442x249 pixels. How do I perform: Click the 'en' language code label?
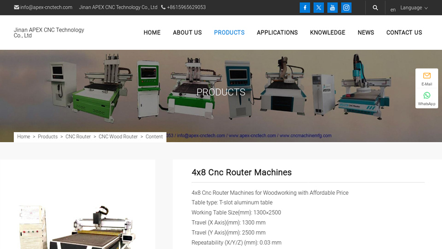pos(393,10)
